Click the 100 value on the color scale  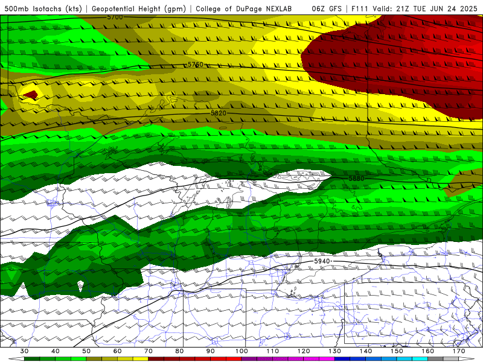pos(241,351)
